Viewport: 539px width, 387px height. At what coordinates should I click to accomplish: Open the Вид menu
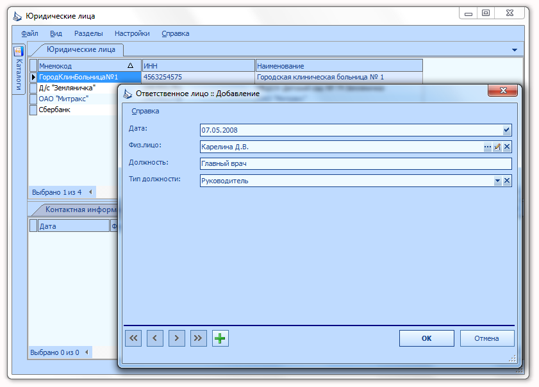coord(56,33)
